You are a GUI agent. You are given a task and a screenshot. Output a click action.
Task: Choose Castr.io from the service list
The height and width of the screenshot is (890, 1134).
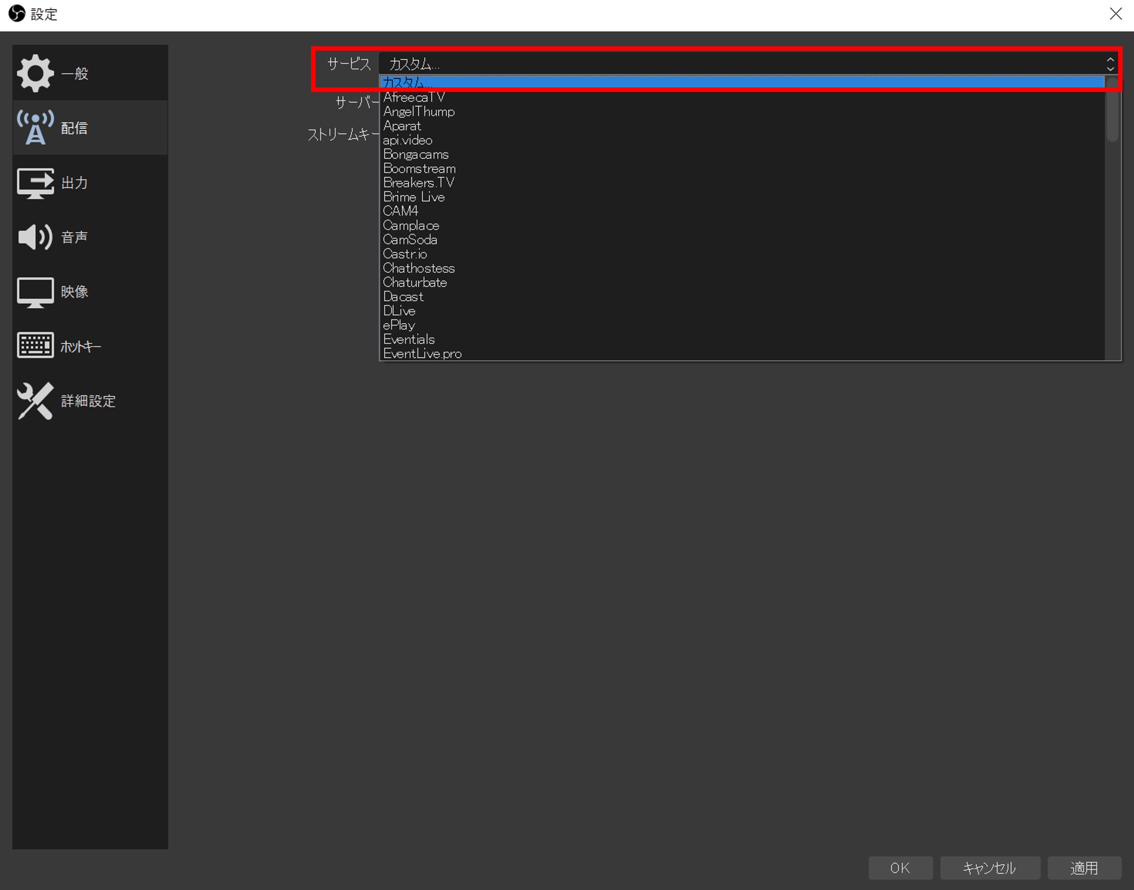point(742,254)
